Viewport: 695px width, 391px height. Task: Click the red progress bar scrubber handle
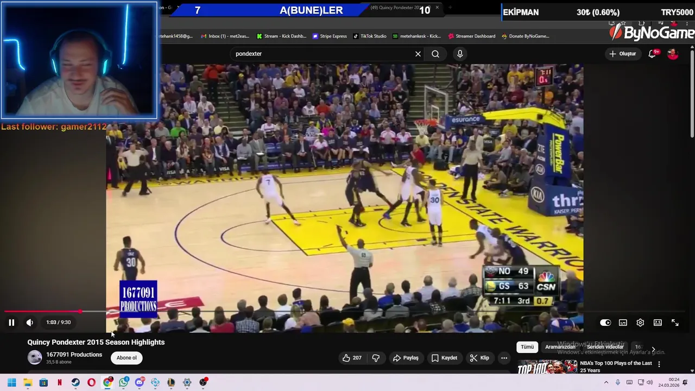point(80,312)
